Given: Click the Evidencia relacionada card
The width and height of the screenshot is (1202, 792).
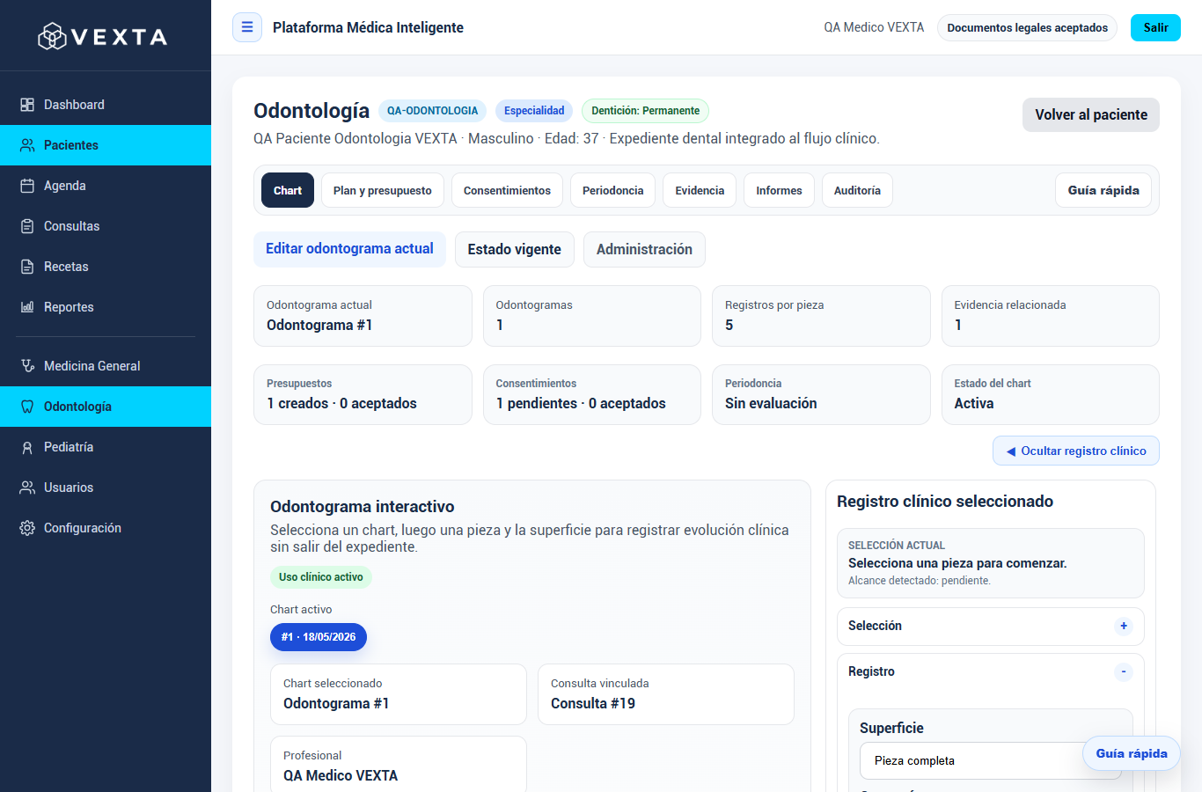Looking at the screenshot, I should (1051, 316).
